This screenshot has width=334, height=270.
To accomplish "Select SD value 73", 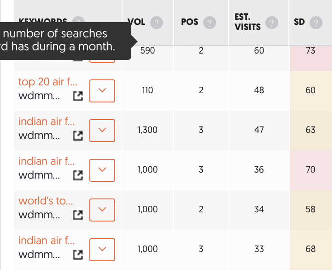I will click(311, 51).
